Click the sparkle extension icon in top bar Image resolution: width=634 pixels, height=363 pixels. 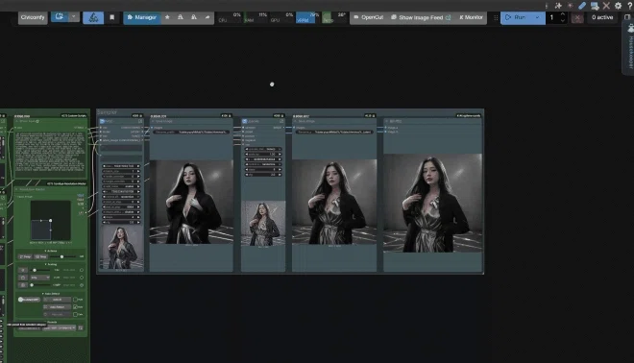coord(558,6)
